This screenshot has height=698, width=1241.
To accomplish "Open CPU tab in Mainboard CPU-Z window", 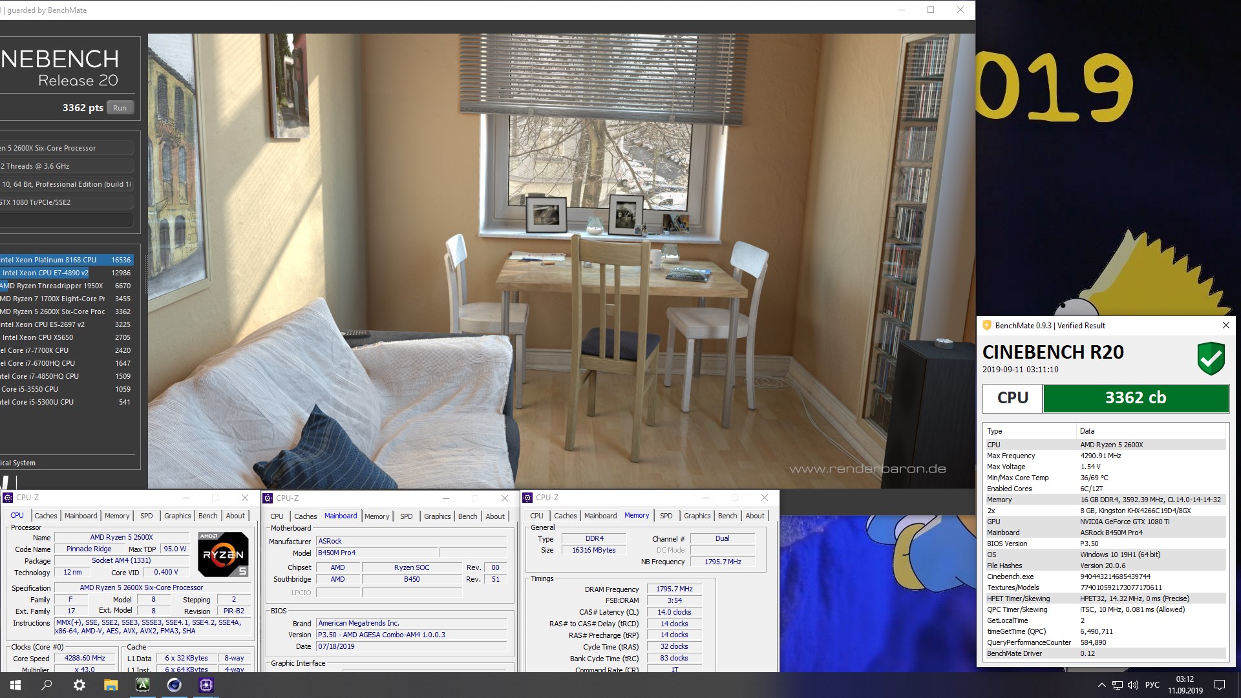I will [x=277, y=516].
